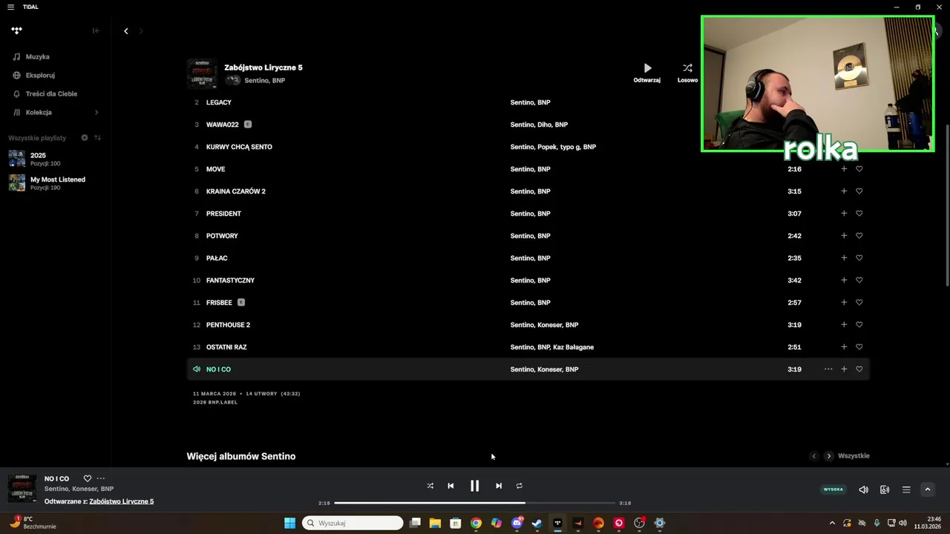Add OSTATNI RAZ to a playlist

click(x=844, y=347)
